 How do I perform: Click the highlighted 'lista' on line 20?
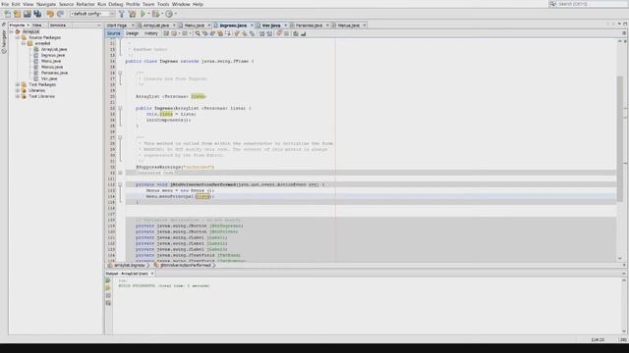click(x=199, y=96)
